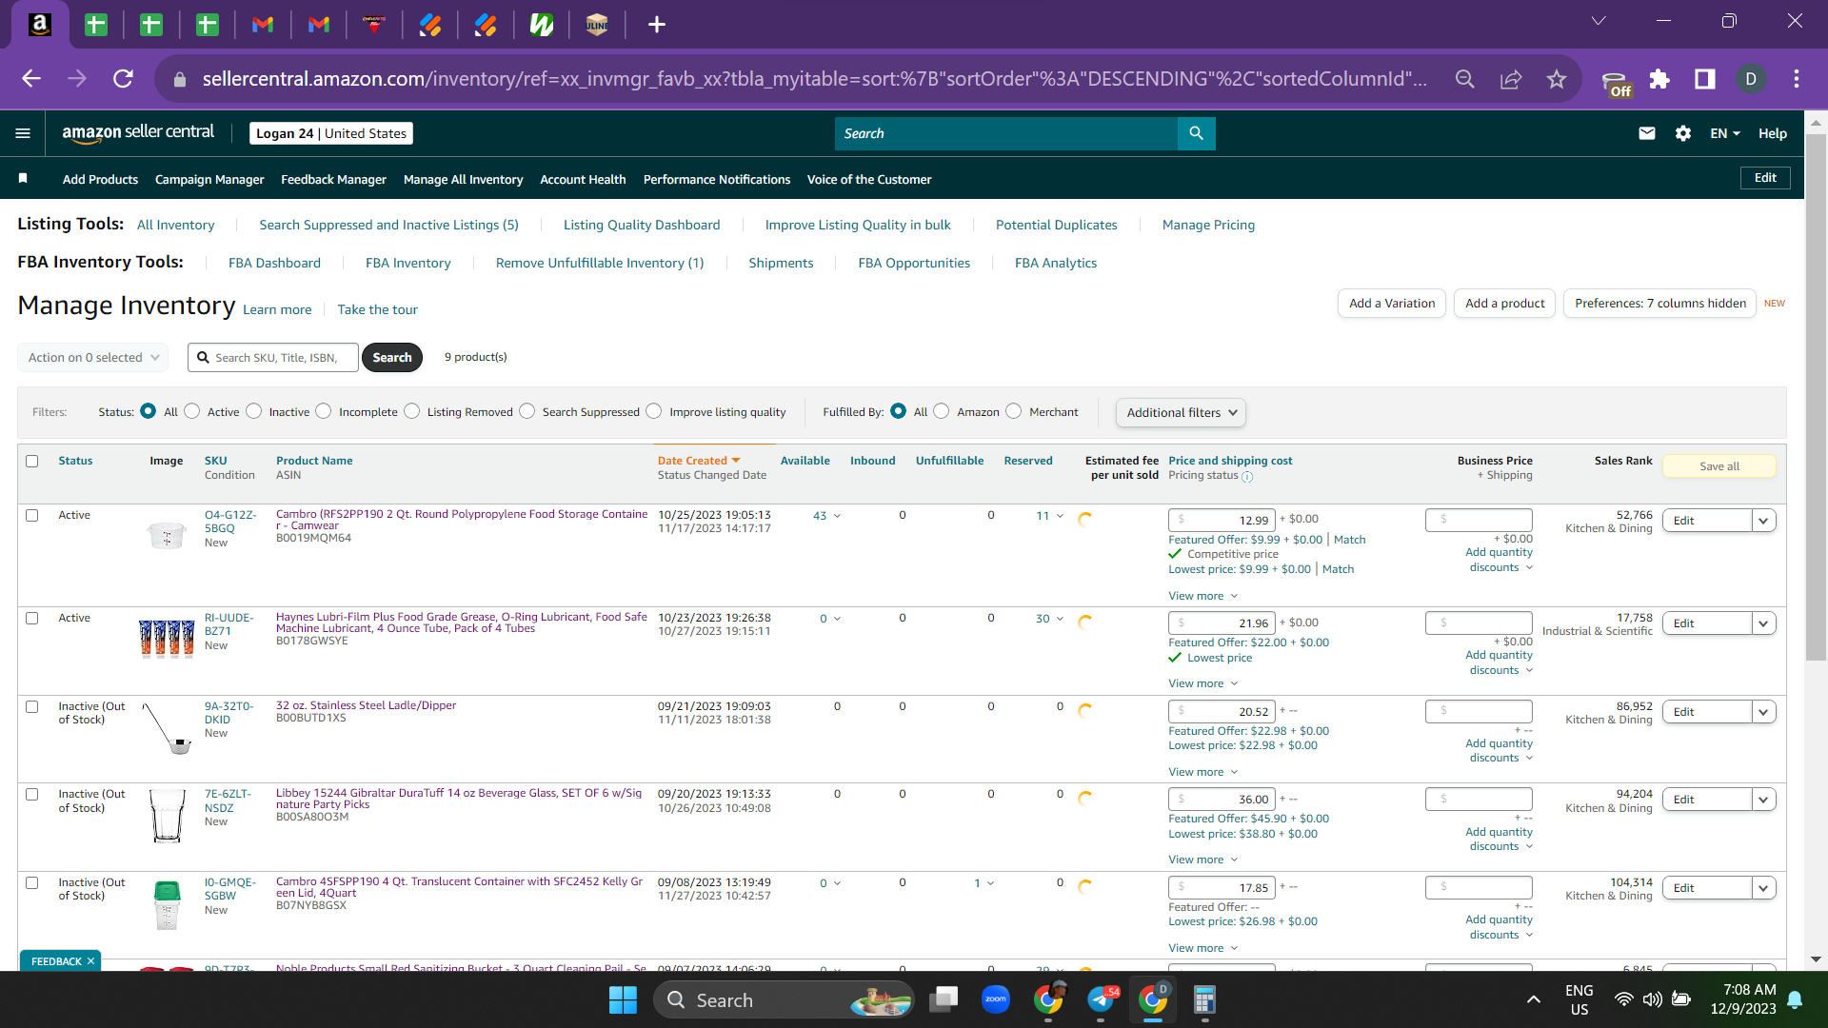Open Preferences: 7 columns hidden button
1828x1028 pixels.
[1659, 303]
